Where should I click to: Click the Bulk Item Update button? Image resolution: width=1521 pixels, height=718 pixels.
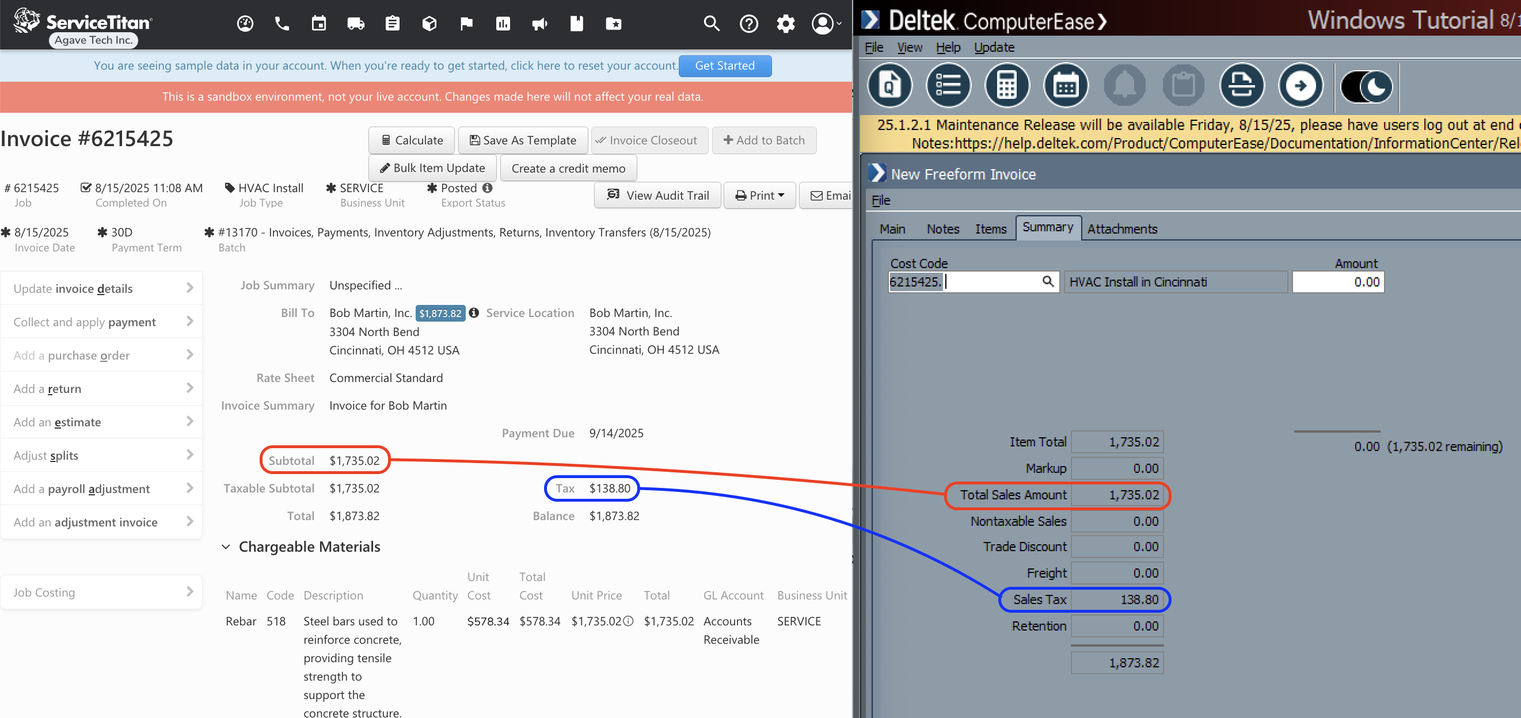tap(433, 168)
